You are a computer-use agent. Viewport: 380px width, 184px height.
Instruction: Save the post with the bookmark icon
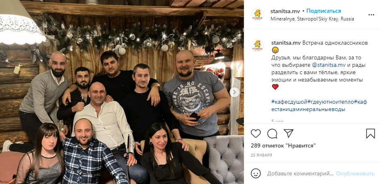click(370, 134)
